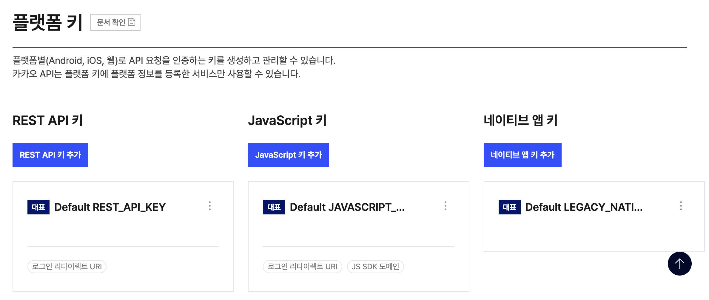Open the Default JAVASCRIPT_... key title

coord(347,207)
